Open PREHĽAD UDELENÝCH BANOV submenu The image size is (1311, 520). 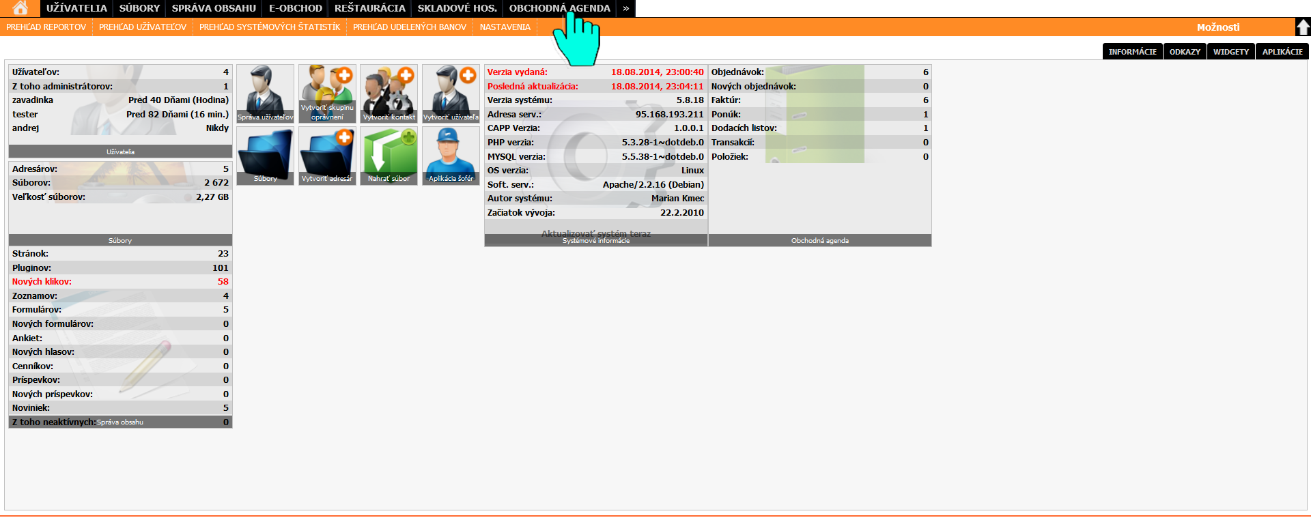tap(410, 27)
